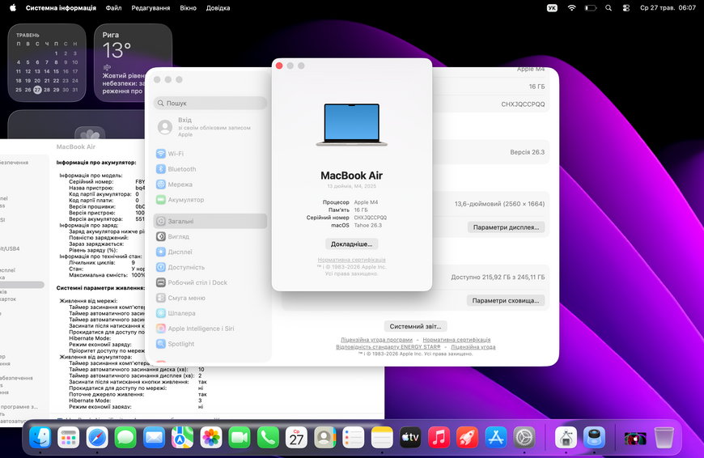
Task: Open Finder from the Dock
Action: [x=40, y=437]
